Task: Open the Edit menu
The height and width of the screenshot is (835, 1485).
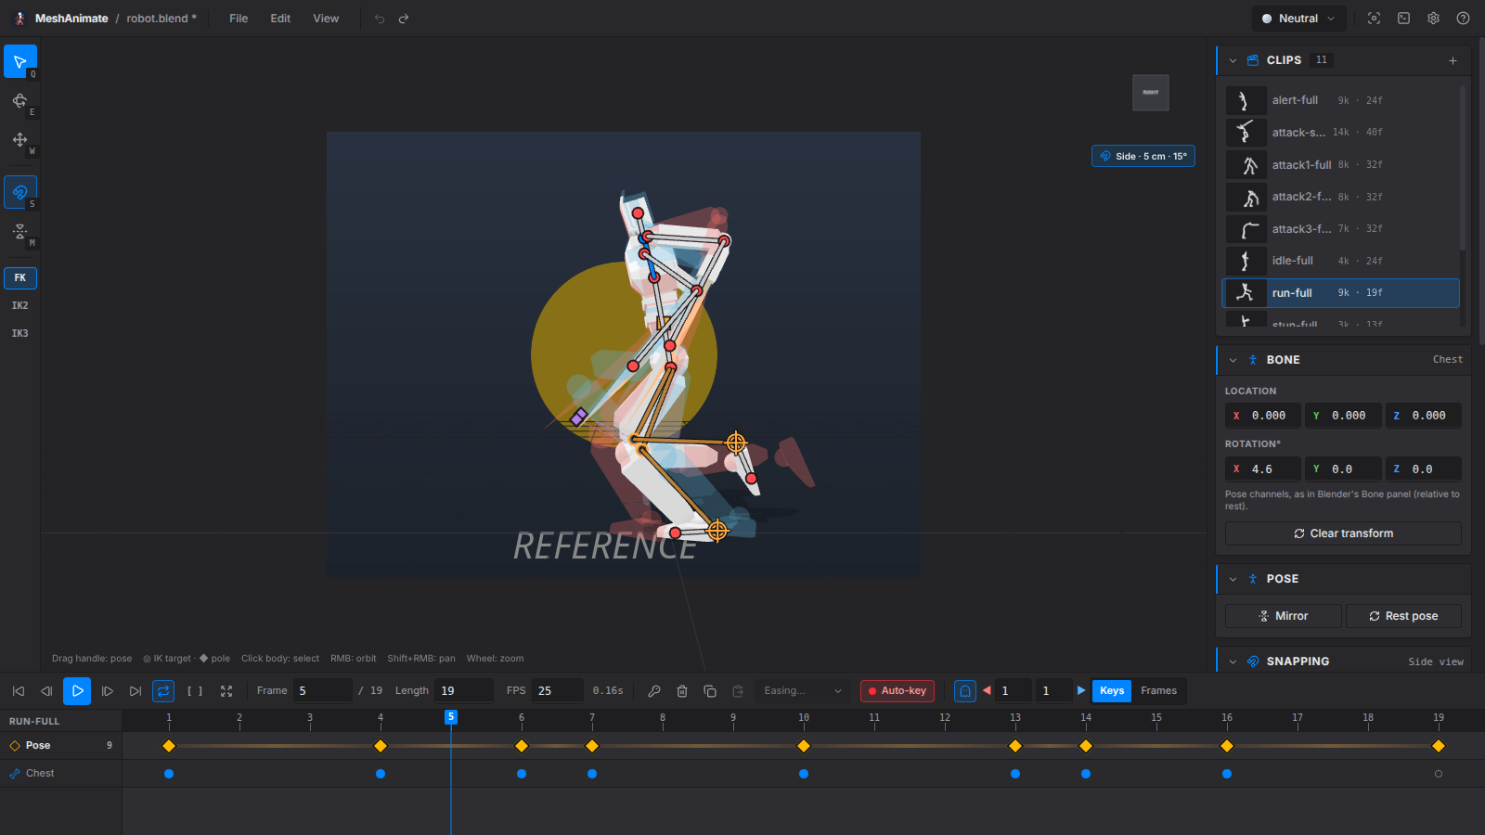Action: coord(280,19)
